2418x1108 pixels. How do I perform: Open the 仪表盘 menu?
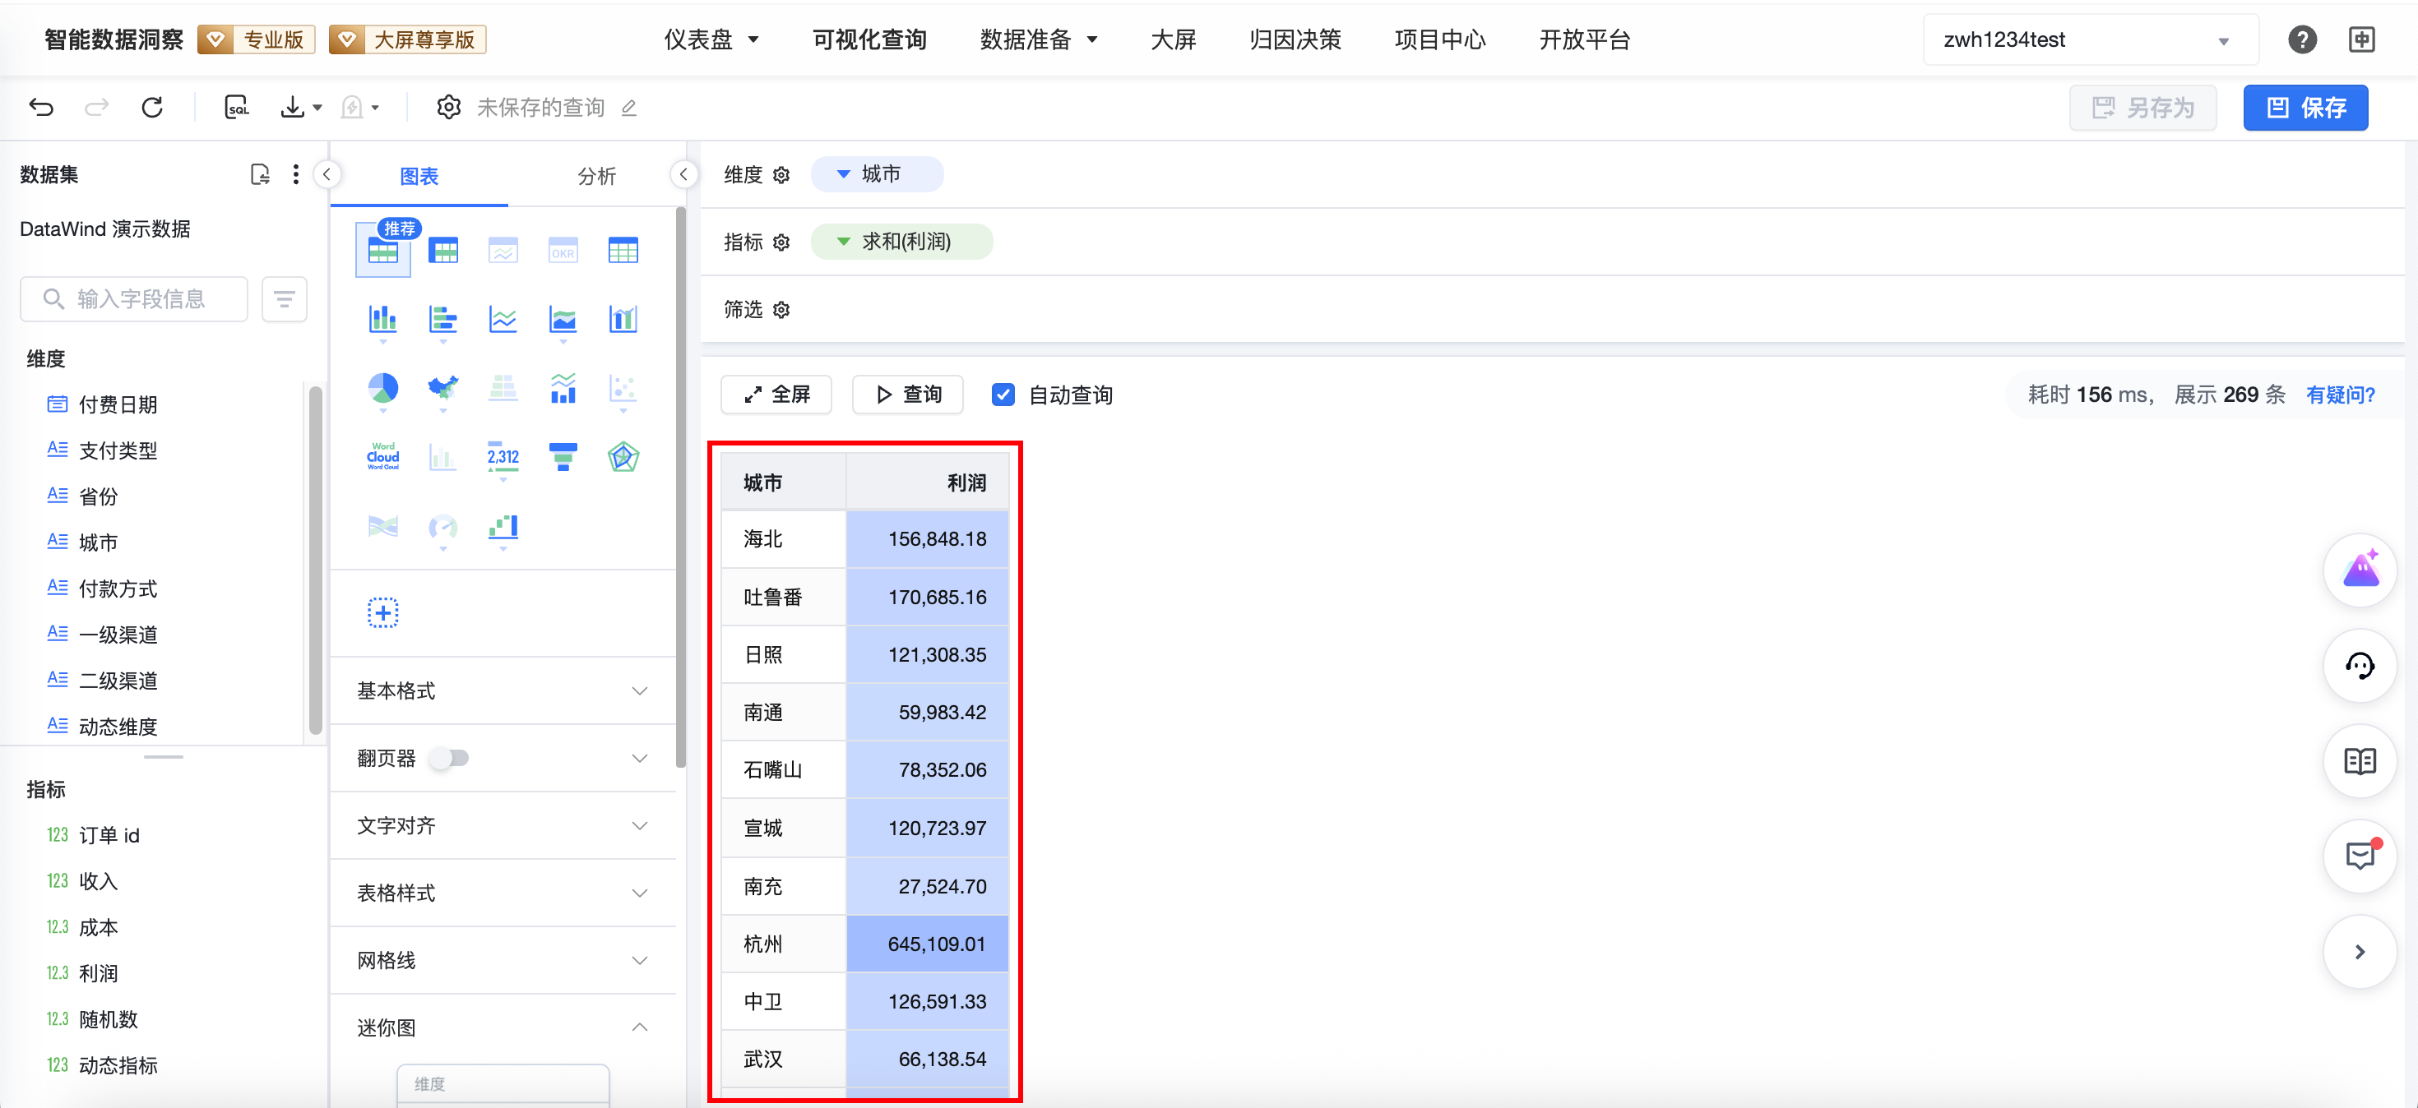[711, 39]
